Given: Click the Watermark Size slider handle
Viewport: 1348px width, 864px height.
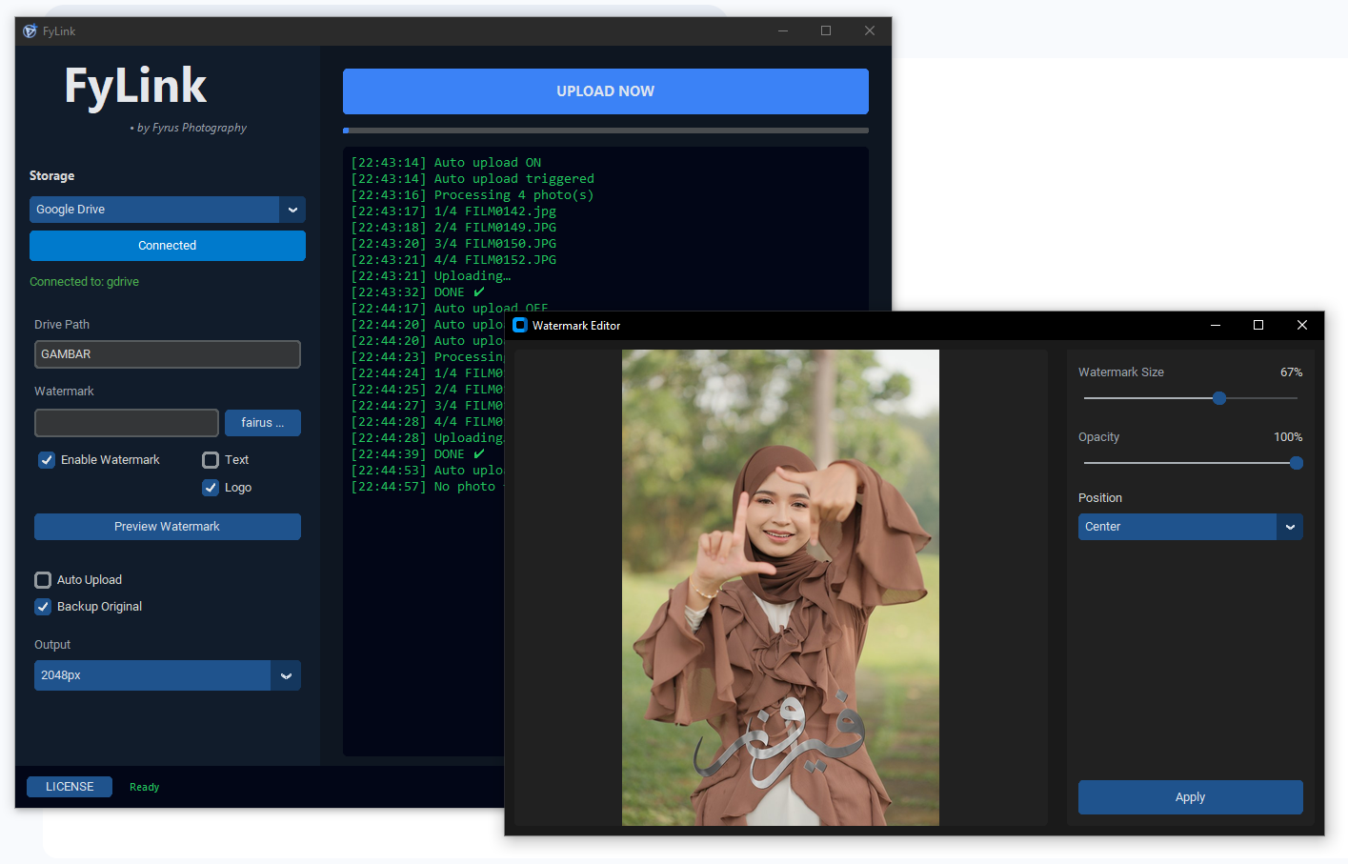Looking at the screenshot, I should [x=1219, y=398].
